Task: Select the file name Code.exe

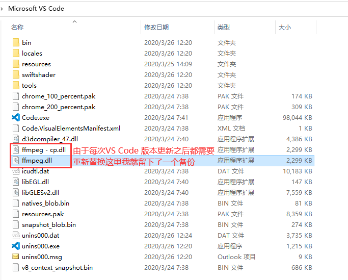Action: 36,117
